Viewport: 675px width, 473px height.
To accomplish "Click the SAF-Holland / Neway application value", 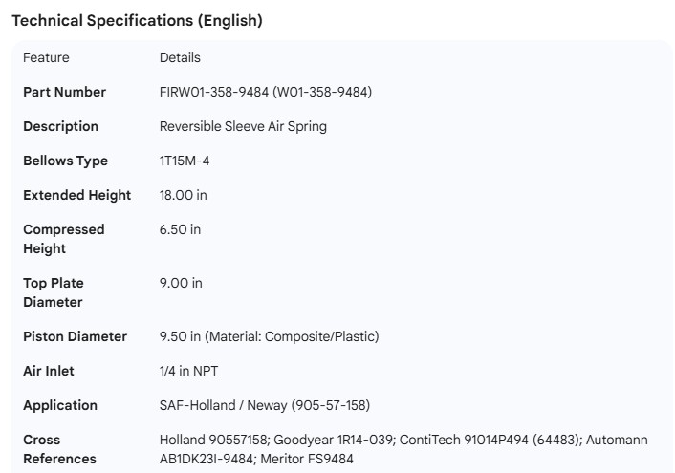I will pyautogui.click(x=264, y=405).
